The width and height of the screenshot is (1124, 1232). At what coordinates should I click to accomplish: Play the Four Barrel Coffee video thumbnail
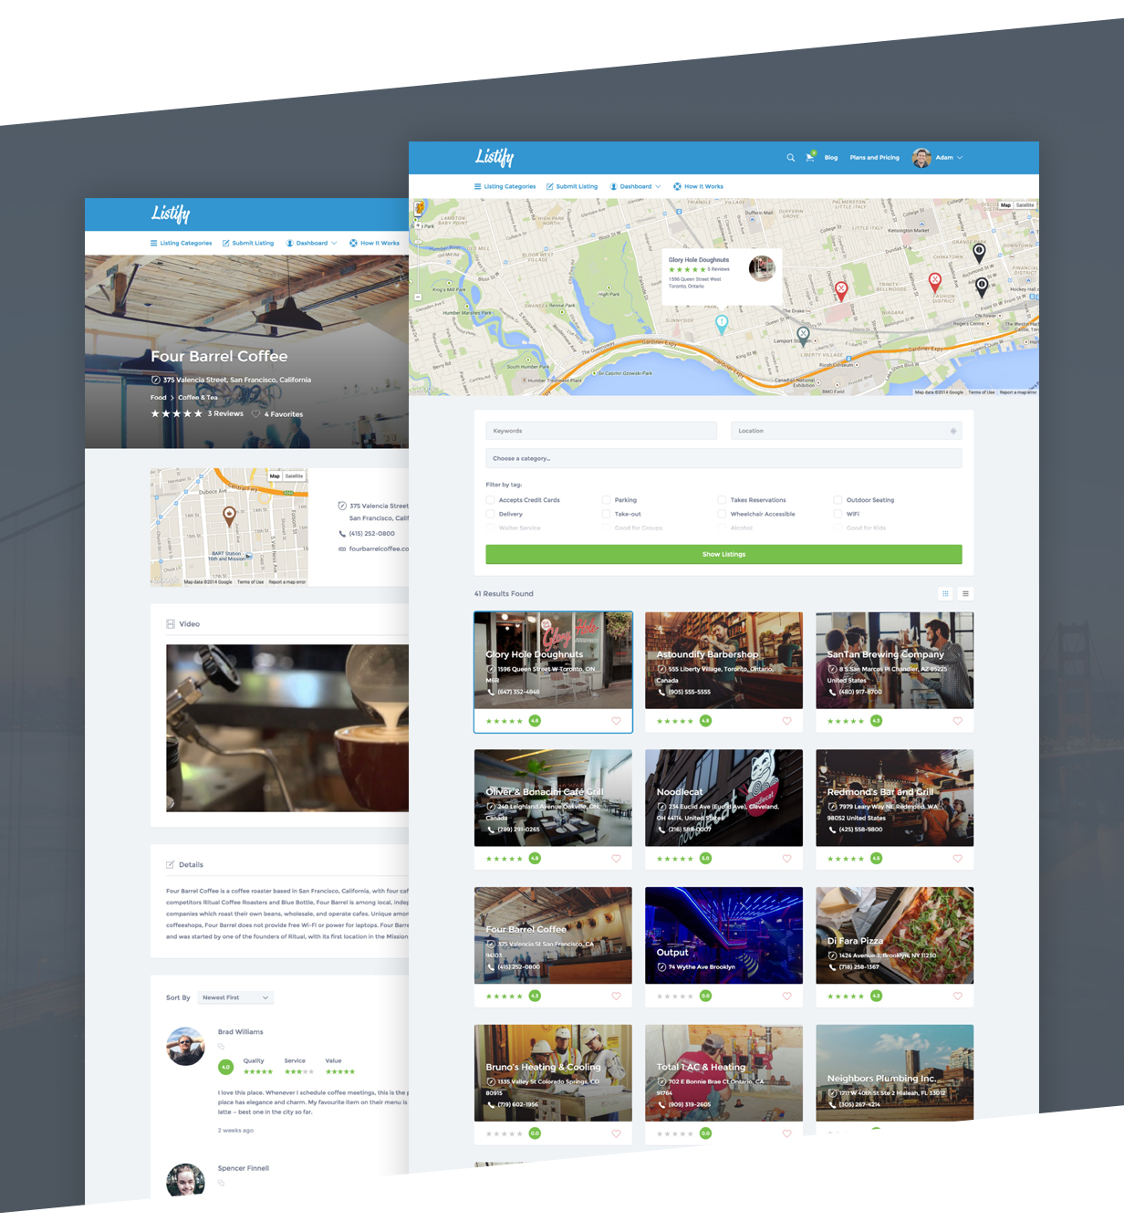(287, 728)
